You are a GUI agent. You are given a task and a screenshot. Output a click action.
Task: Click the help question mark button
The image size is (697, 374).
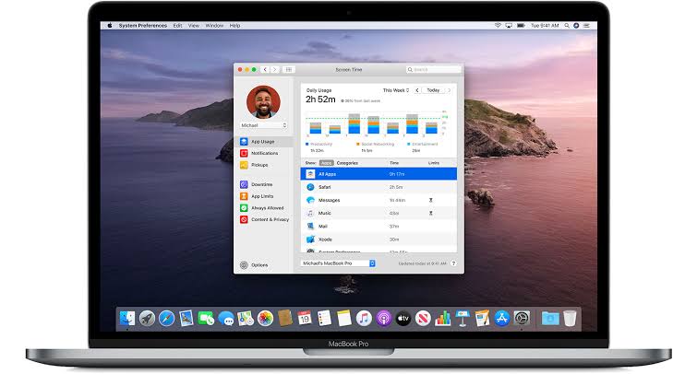tap(453, 263)
